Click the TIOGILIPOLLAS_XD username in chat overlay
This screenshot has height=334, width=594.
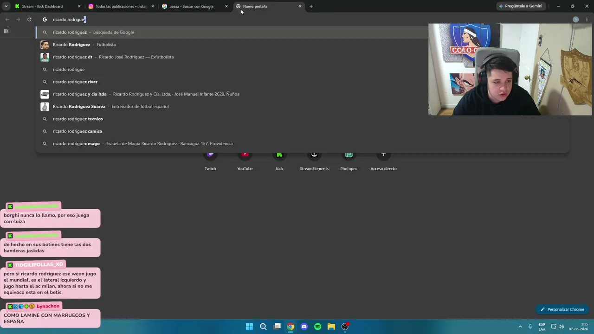click(x=39, y=264)
